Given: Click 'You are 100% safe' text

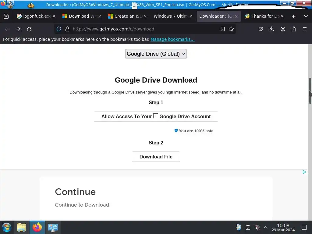Looking at the screenshot, I should (196, 131).
